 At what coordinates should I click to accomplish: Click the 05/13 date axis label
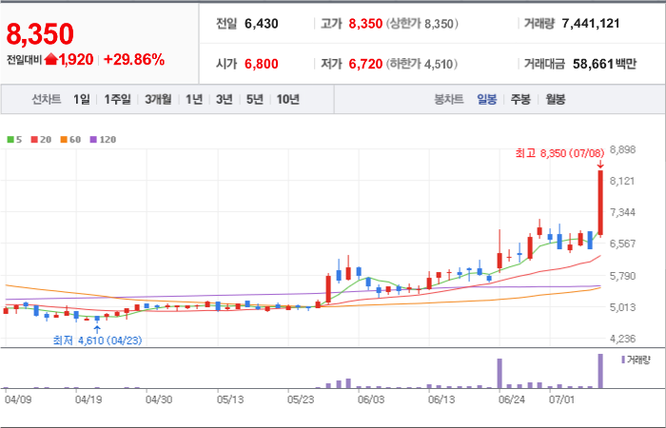click(x=229, y=400)
